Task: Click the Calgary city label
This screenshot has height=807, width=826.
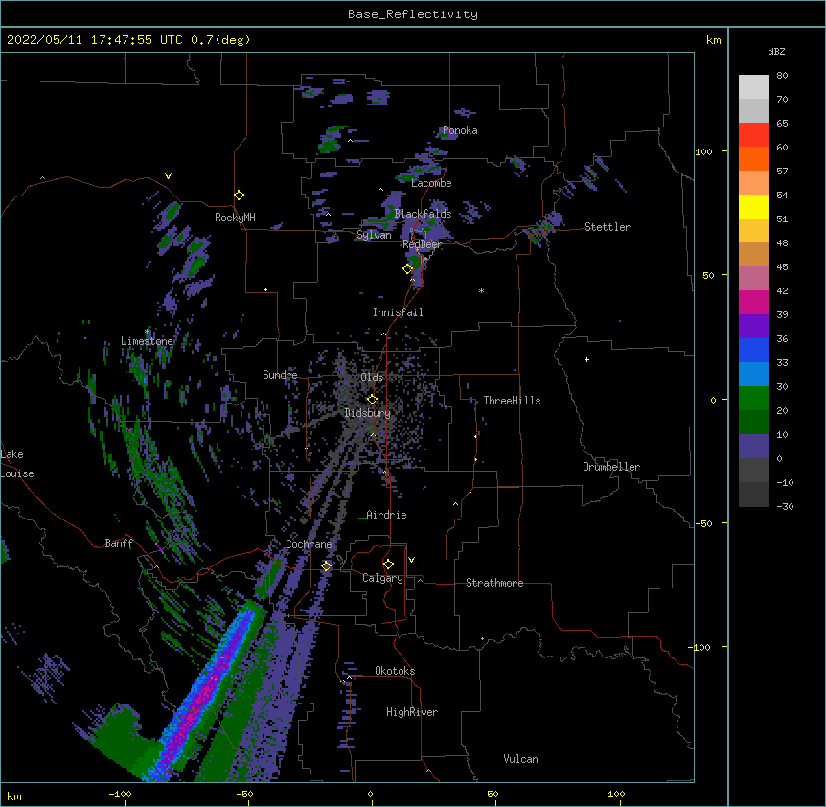Action: [383, 578]
